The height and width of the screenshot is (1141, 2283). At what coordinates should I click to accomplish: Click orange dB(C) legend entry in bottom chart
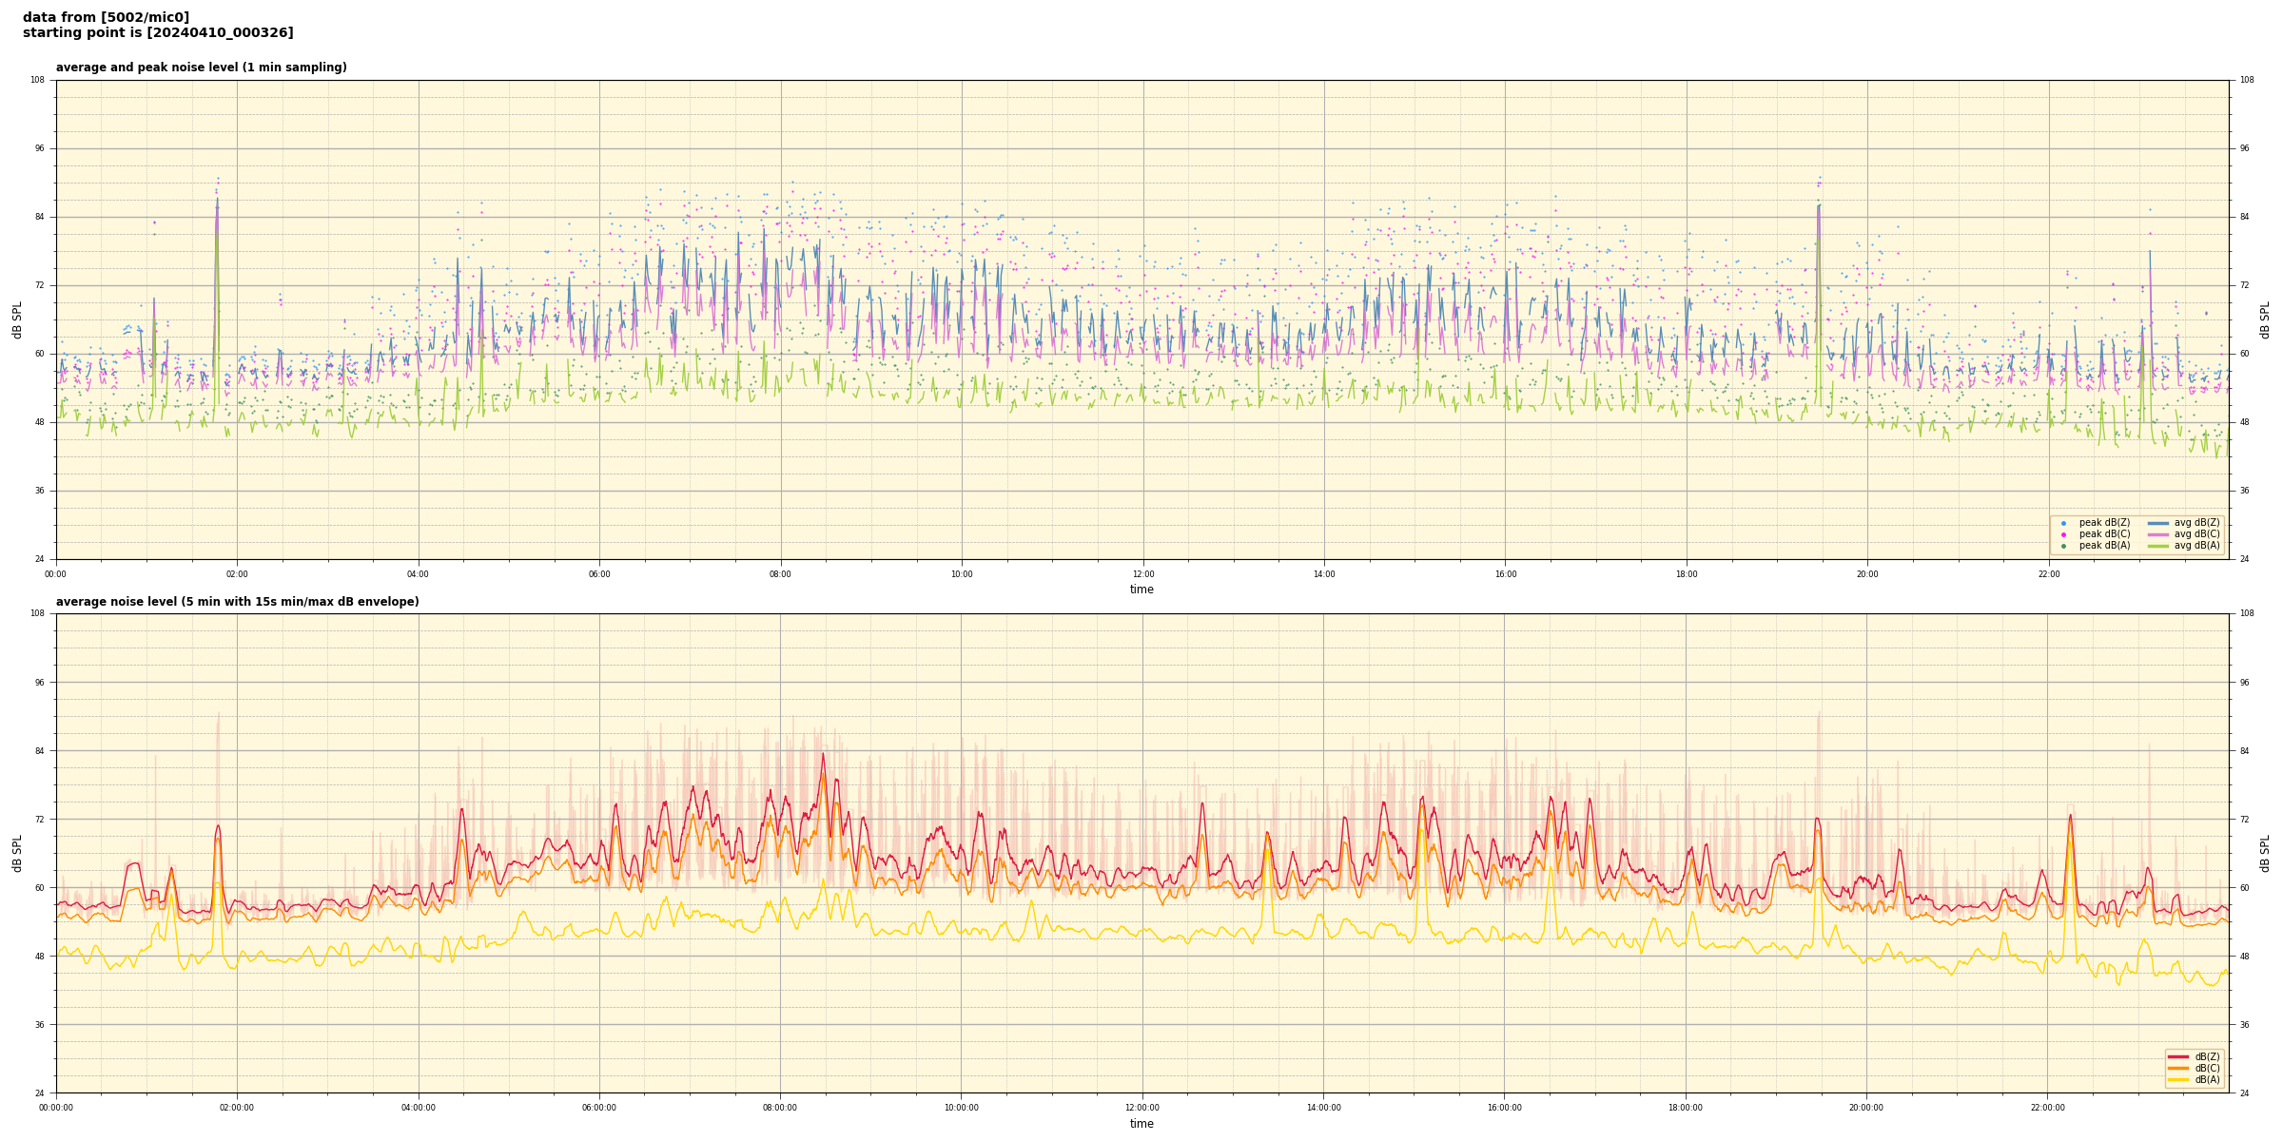pos(2178,1068)
